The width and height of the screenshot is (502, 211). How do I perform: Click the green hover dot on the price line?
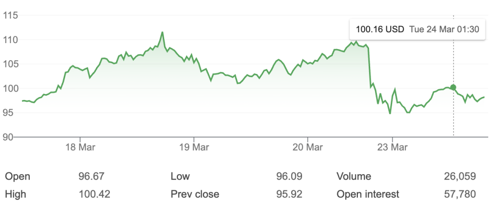[453, 88]
